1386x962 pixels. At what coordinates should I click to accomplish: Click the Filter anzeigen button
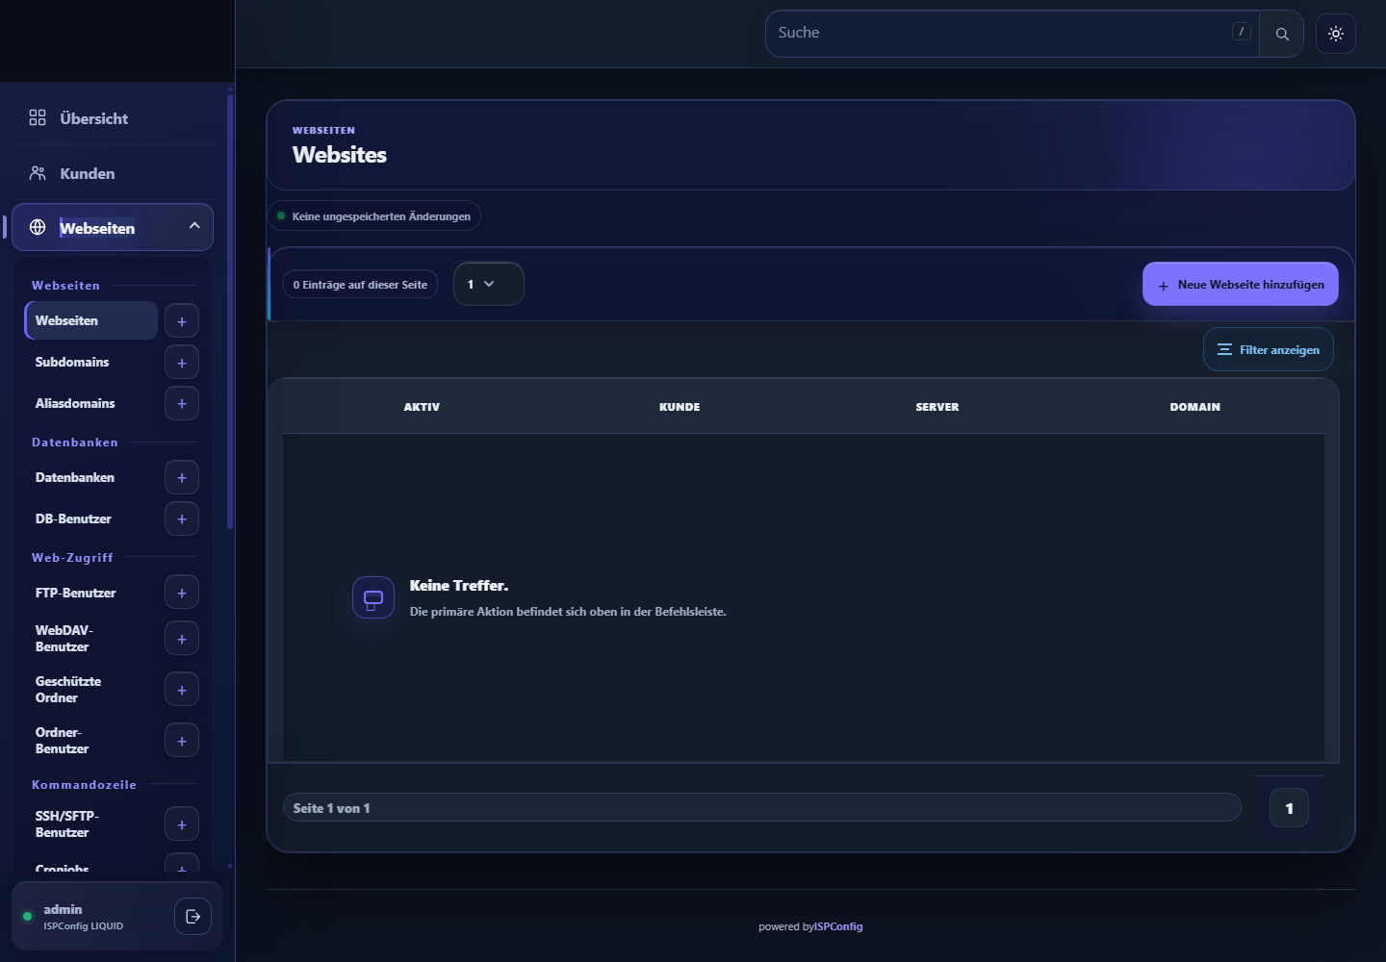click(x=1268, y=349)
